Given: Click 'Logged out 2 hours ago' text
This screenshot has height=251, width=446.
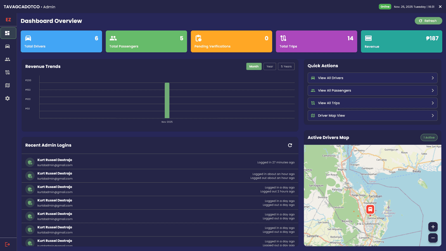Looking at the screenshot, I should click(278, 192).
